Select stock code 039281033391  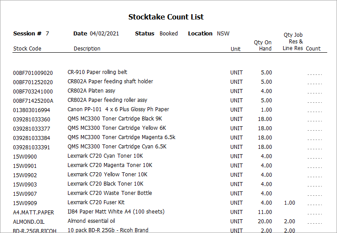pyautogui.click(x=32, y=148)
